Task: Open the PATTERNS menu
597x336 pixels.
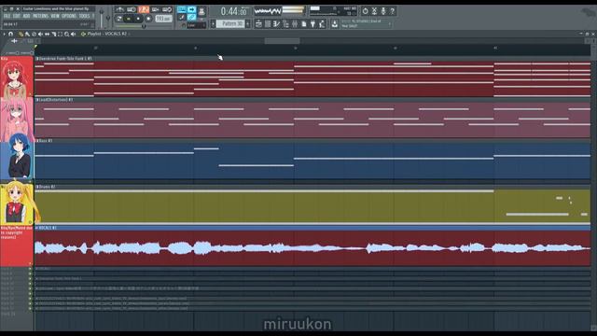Action: 40,16
